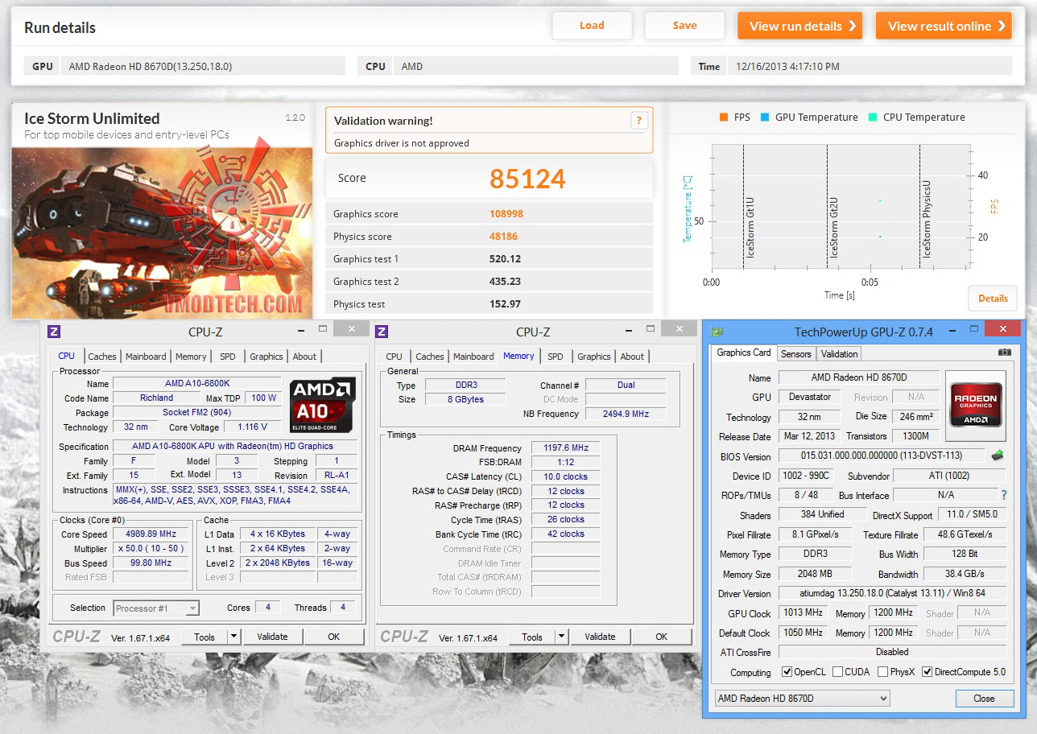1037x734 pixels.
Task: Switch to the CPU tab in right CPU-Z
Action: click(x=395, y=357)
